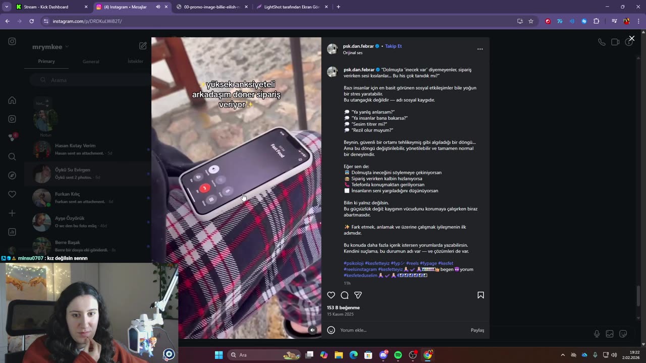
Task: Start a video call from chat header
Action: tap(615, 42)
